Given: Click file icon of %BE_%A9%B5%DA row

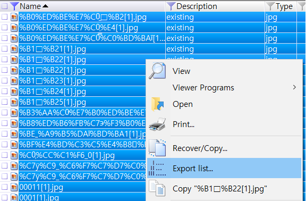Looking at the screenshot, I should tap(14, 134).
